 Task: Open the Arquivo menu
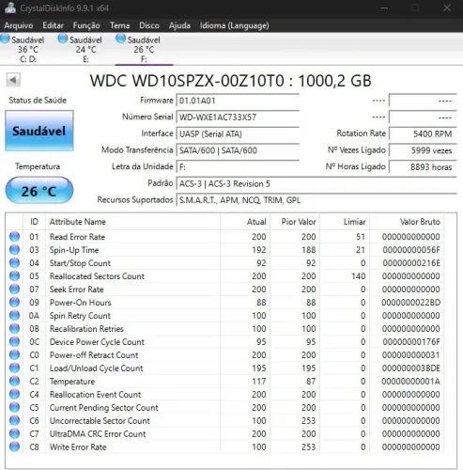tap(19, 25)
